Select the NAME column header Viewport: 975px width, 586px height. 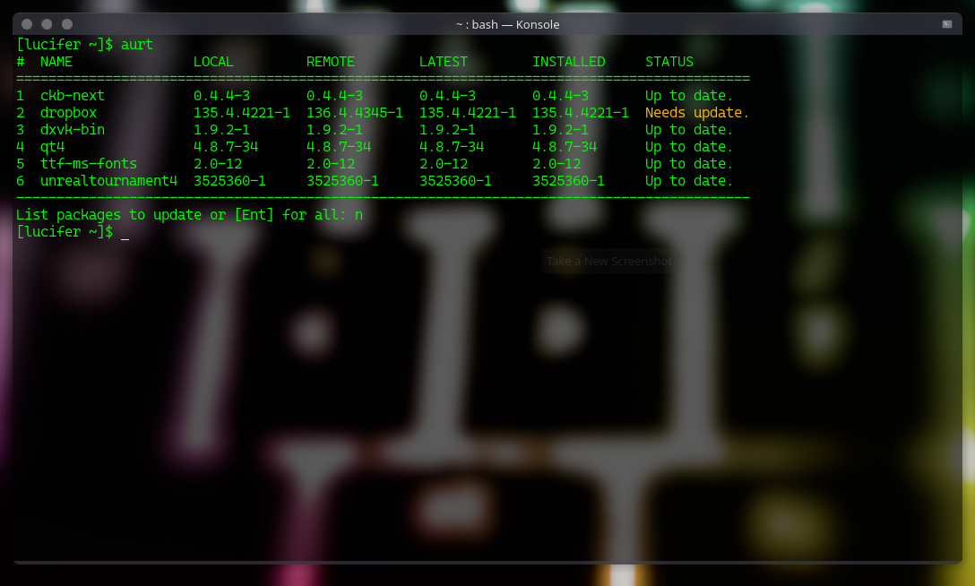[x=56, y=62]
